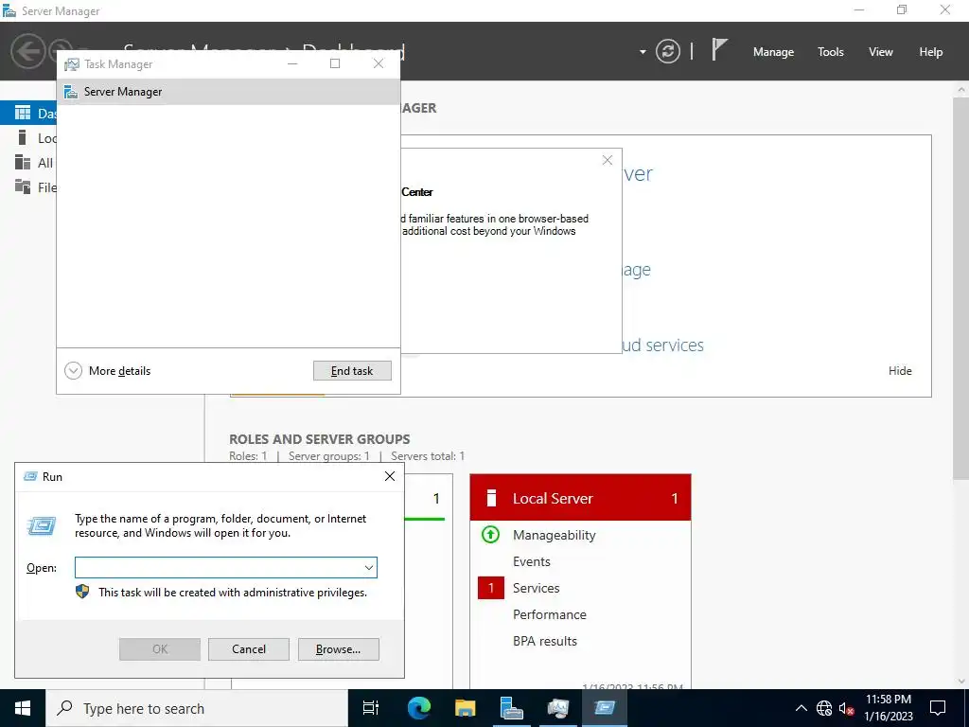
Task: Click the green Manageability status icon
Action: pos(491,534)
